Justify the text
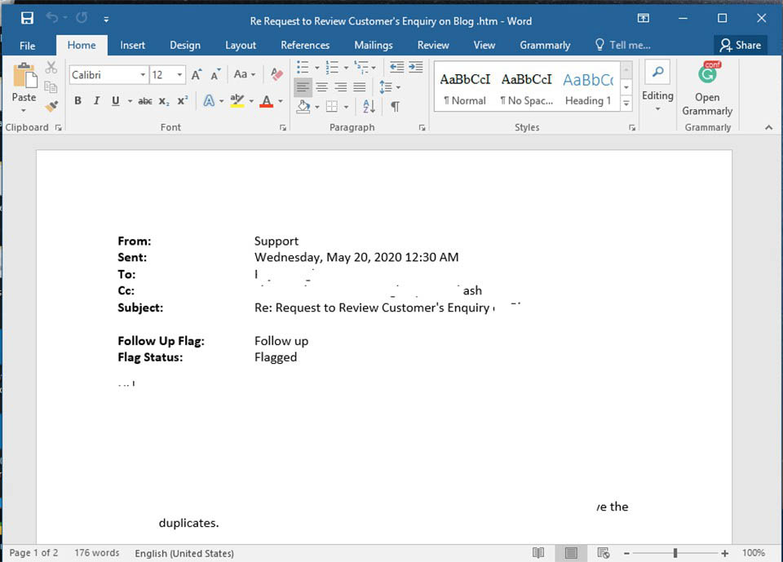This screenshot has height=562, width=783. 360,87
